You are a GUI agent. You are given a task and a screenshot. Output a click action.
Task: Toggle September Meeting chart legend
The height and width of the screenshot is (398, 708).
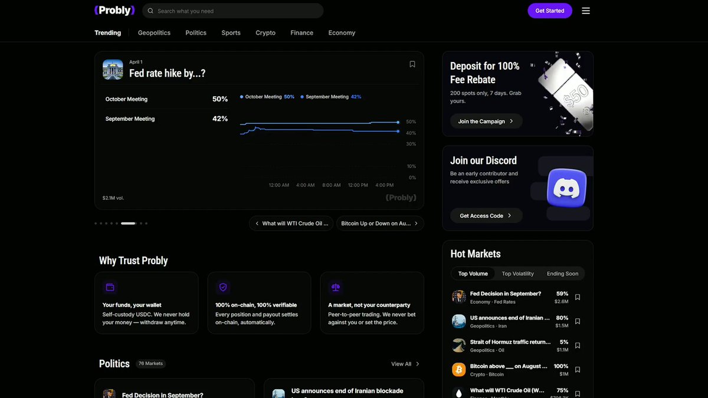click(331, 97)
